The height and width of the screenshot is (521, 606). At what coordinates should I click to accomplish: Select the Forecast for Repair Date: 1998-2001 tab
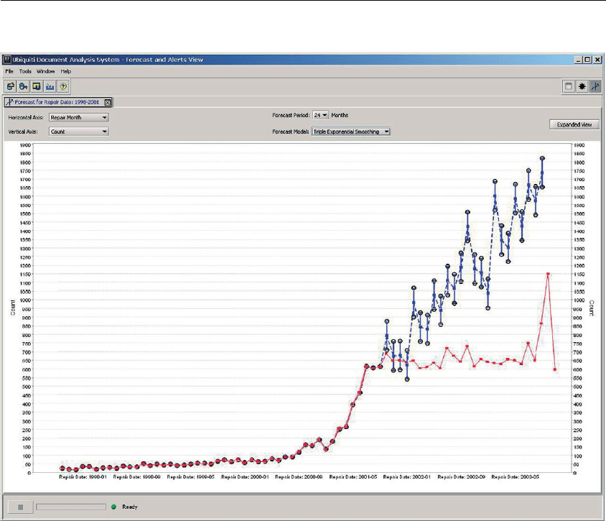(58, 102)
